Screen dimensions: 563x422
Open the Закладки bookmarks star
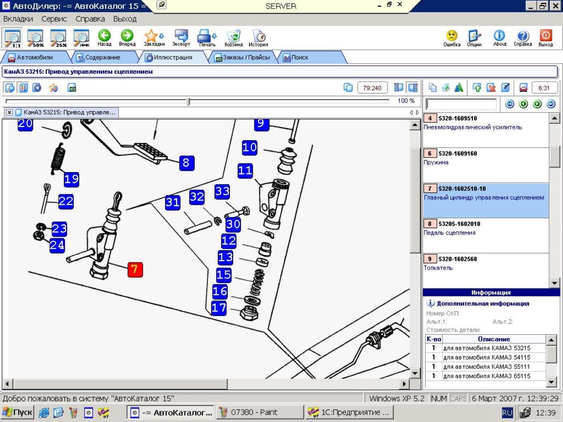click(x=154, y=38)
